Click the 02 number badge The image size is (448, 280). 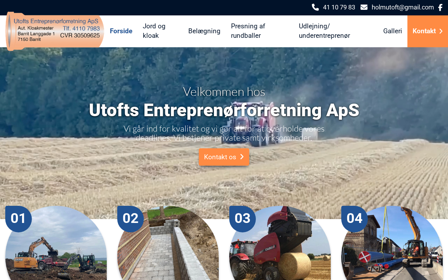point(131,219)
